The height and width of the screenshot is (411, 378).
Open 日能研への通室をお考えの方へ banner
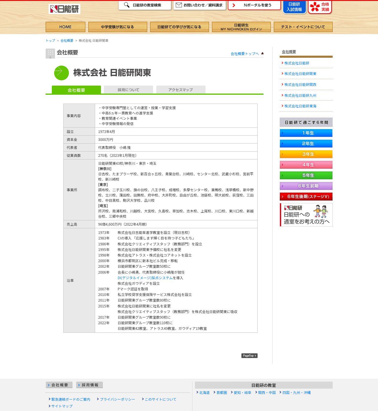tap(306, 215)
